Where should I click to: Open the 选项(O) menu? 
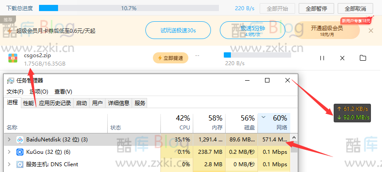(39, 92)
